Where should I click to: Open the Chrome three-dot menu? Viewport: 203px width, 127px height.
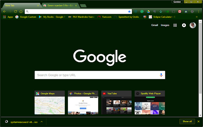(199, 11)
